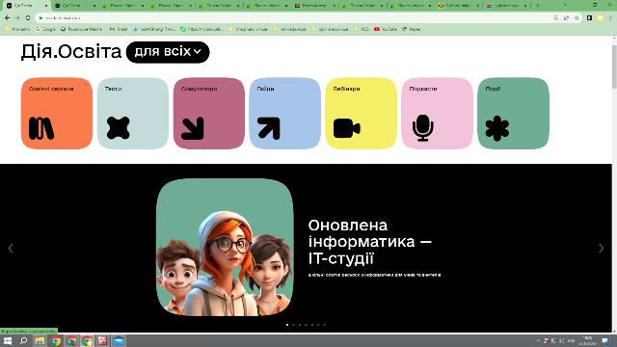The width and height of the screenshot is (617, 347).
Task: Switch to the second browser tab
Action: pyautogui.click(x=74, y=6)
